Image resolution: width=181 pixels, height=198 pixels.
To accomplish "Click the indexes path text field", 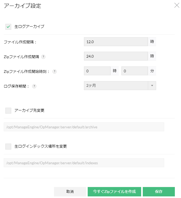I will click(84, 163).
